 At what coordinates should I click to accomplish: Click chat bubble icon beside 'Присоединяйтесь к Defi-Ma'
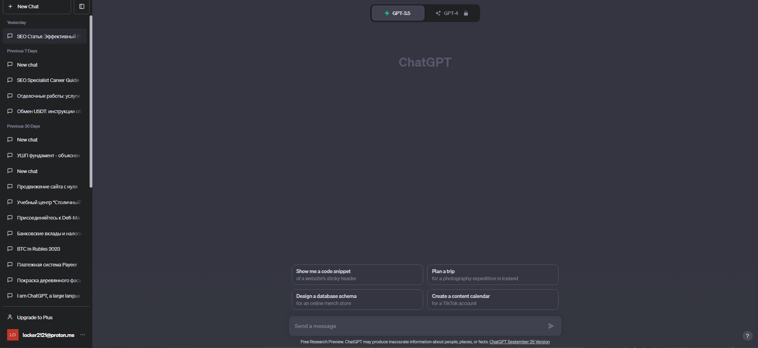[x=10, y=218]
